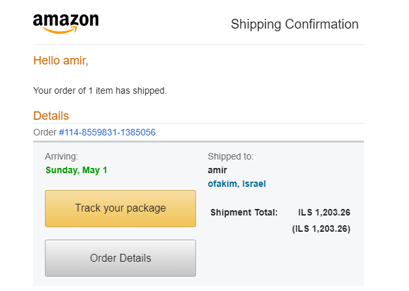Click the Amazon logo
The image size is (409, 291).
(x=65, y=23)
